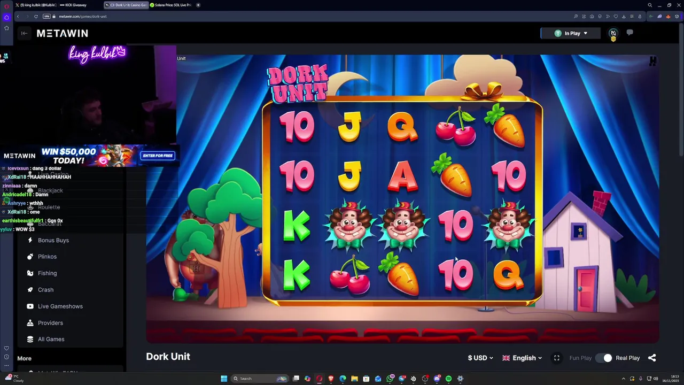Open the chat bubble icon
Image resolution: width=684 pixels, height=385 pixels.
pyautogui.click(x=629, y=33)
